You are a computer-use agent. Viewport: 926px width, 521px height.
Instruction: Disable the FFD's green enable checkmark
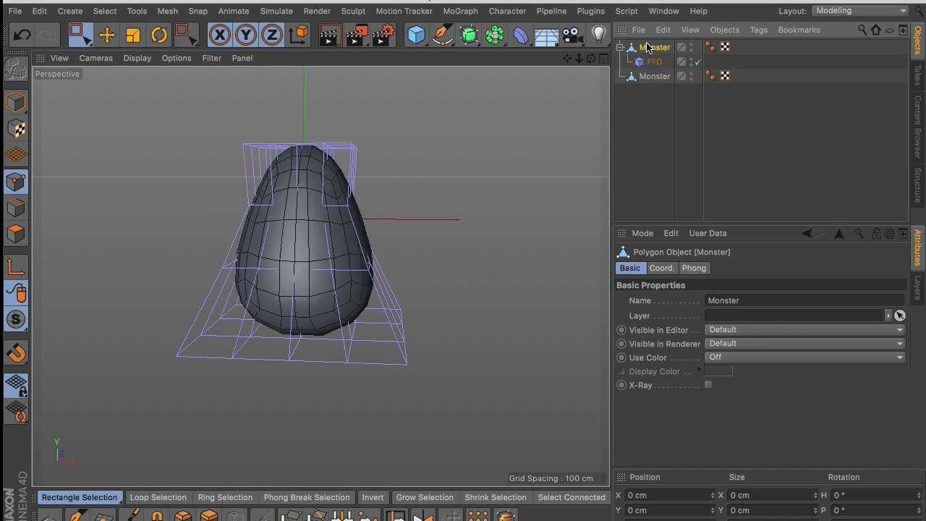click(x=697, y=62)
